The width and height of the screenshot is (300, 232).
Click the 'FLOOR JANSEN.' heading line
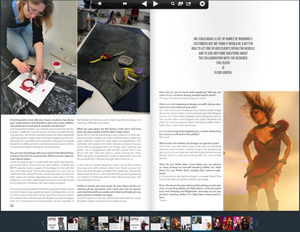click(x=223, y=73)
